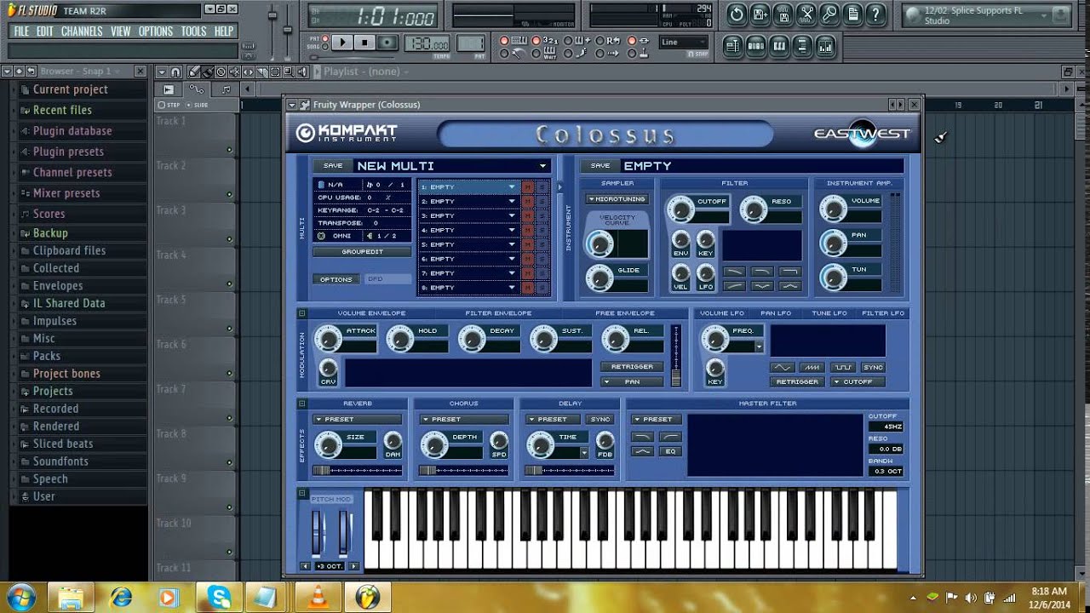Open the TOOLS menu

pyautogui.click(x=194, y=32)
